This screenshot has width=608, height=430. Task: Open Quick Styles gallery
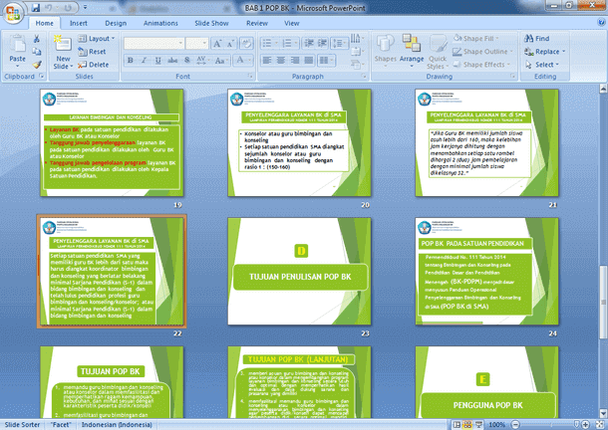[438, 52]
